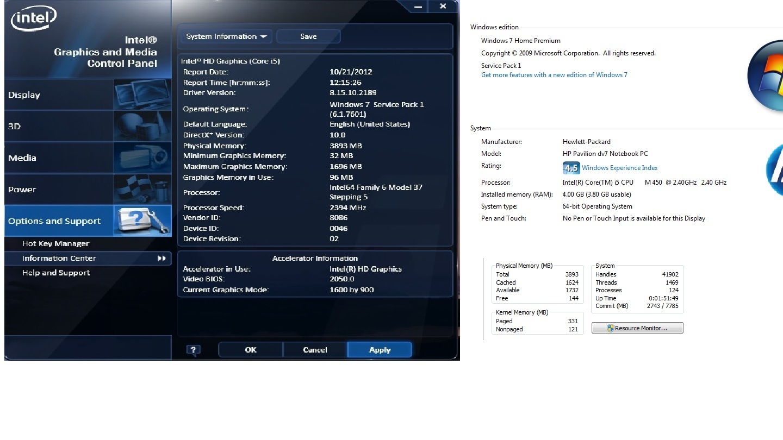Click the question mark help icon
The width and height of the screenshot is (783, 440).
(x=193, y=350)
